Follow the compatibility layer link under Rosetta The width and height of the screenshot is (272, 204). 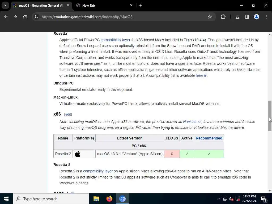click(x=115, y=40)
